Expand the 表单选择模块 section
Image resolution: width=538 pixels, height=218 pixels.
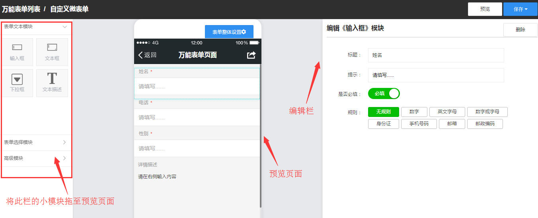64,142
